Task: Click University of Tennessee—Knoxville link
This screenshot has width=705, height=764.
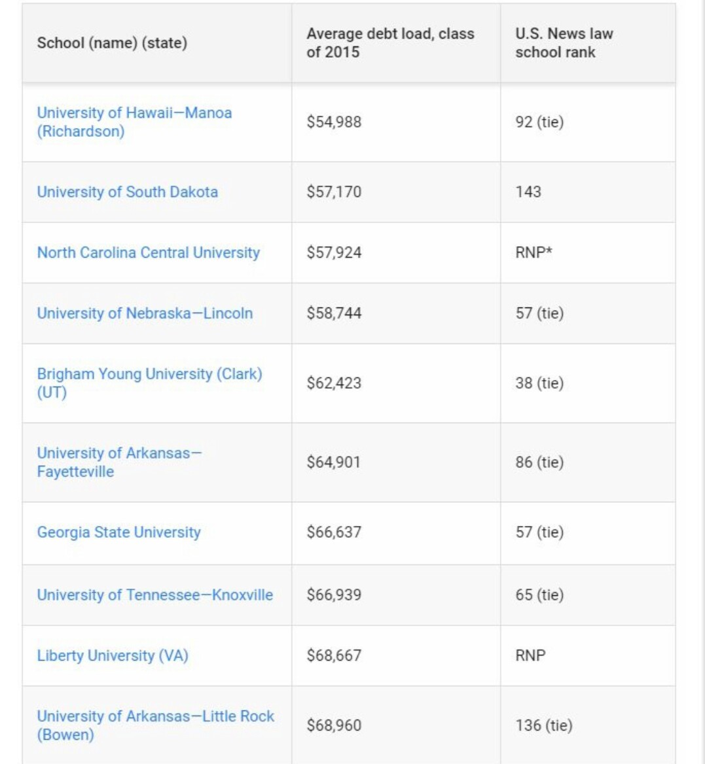Action: point(154,595)
